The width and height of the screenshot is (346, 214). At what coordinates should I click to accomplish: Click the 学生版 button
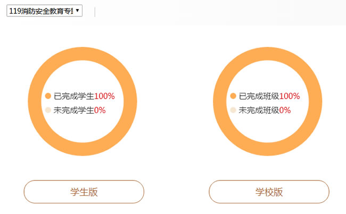[84, 192]
